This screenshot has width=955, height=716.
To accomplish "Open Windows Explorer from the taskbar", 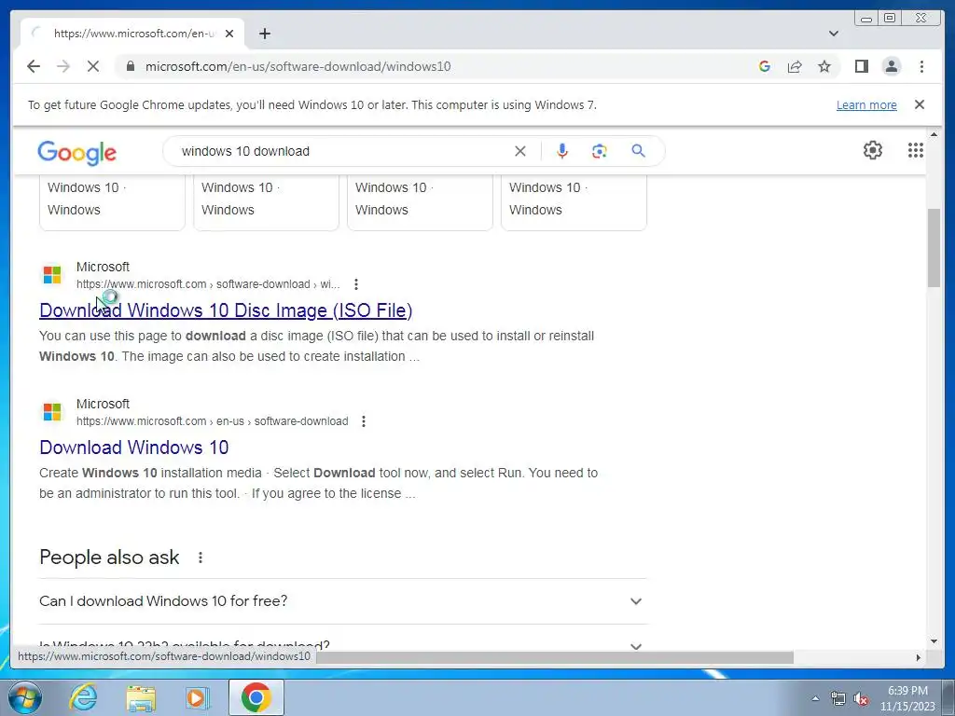I will pyautogui.click(x=141, y=697).
